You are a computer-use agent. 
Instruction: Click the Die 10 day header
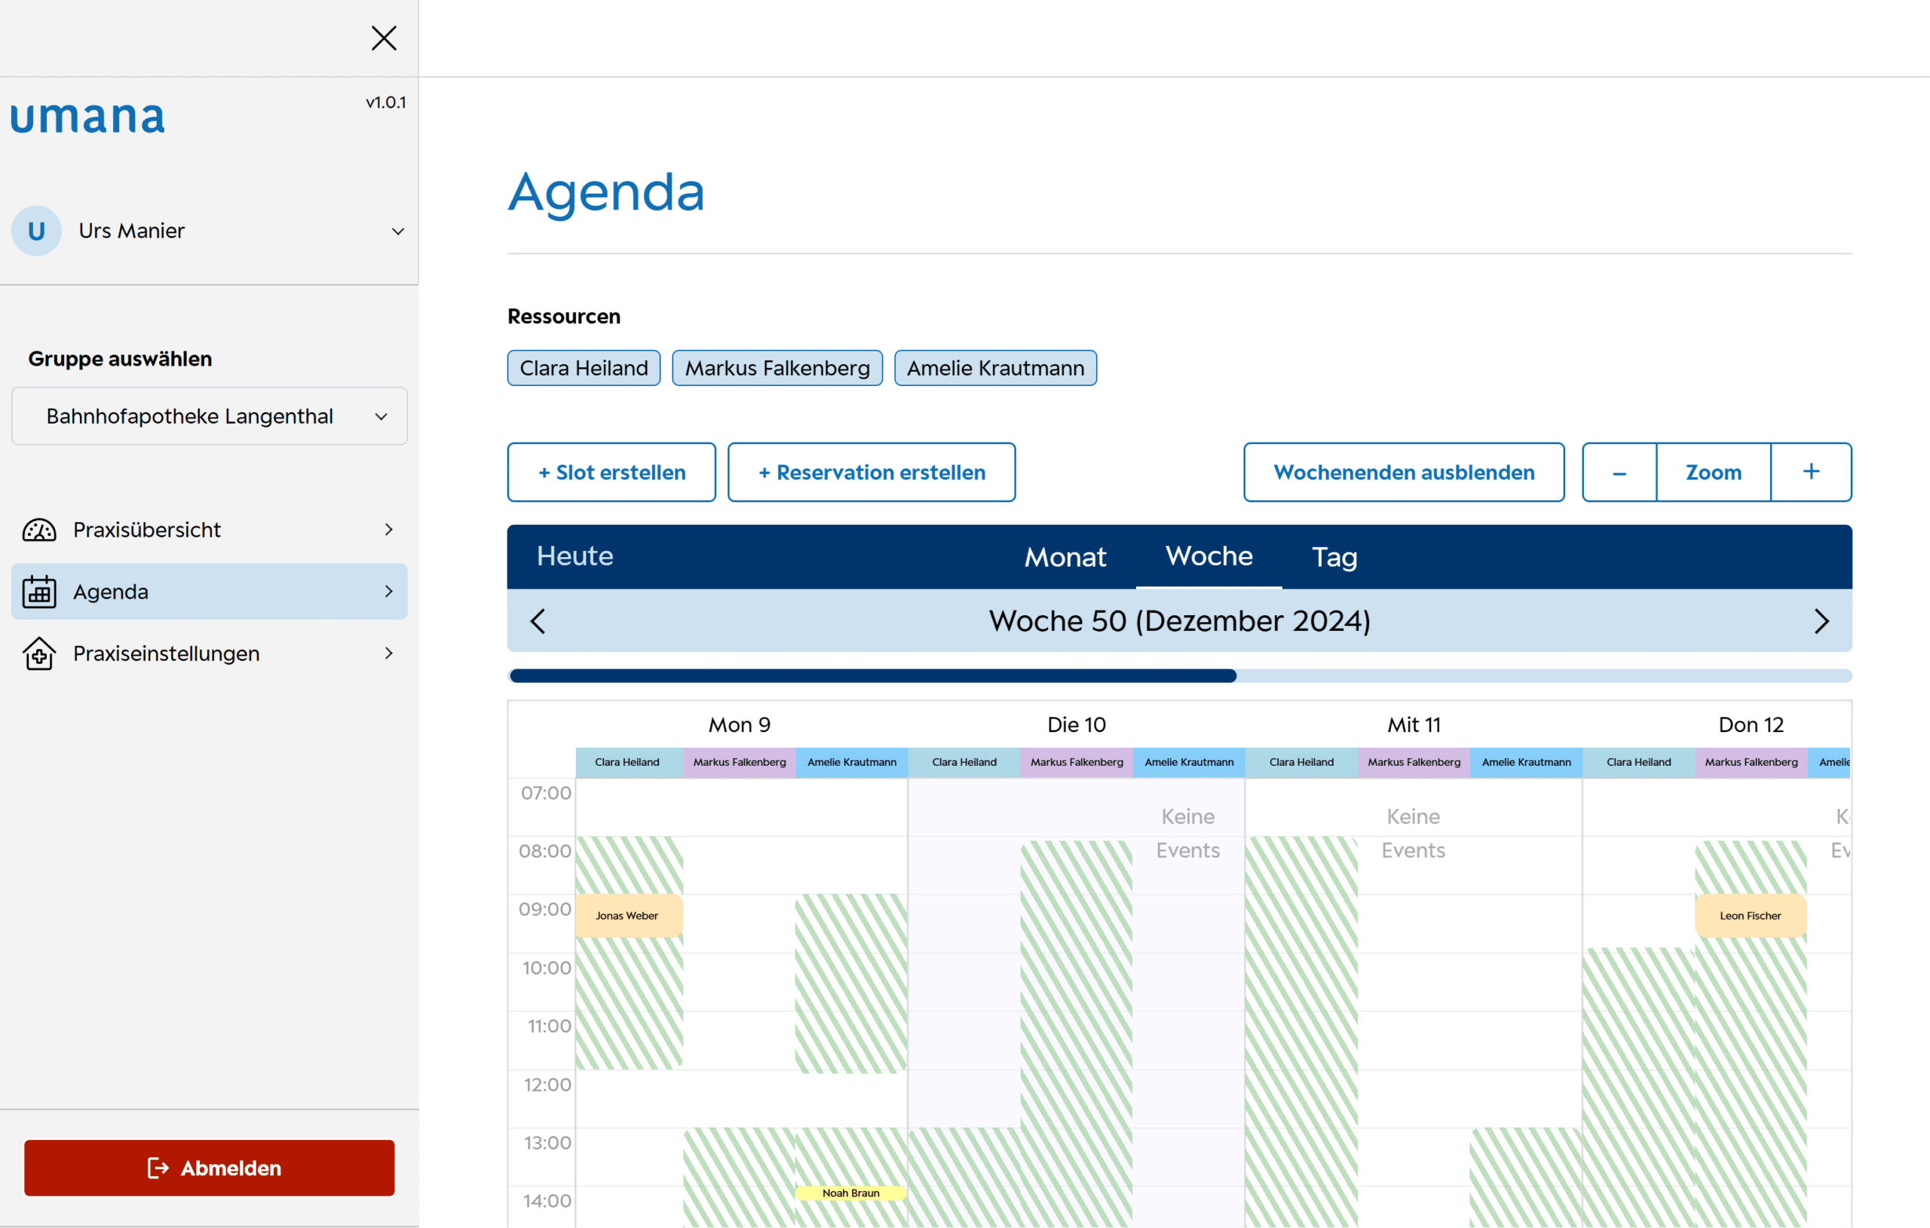[x=1077, y=724]
